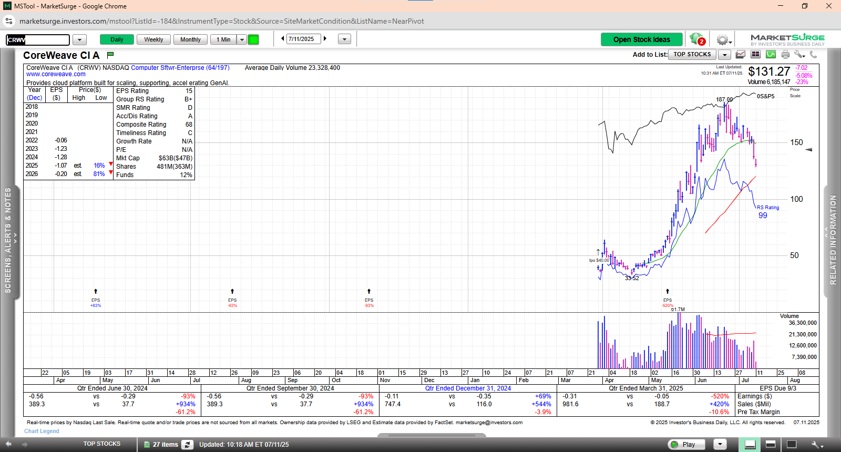Add stock to TOP STOCKS list

pos(692,55)
